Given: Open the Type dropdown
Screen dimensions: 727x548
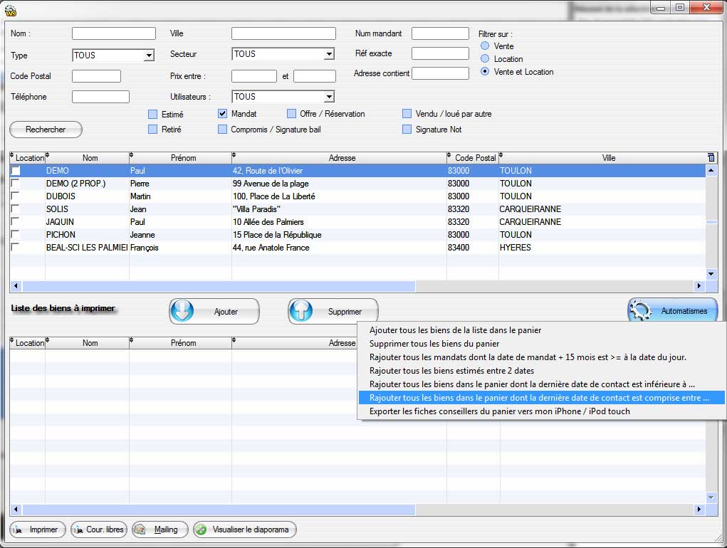Looking at the screenshot, I should (149, 56).
